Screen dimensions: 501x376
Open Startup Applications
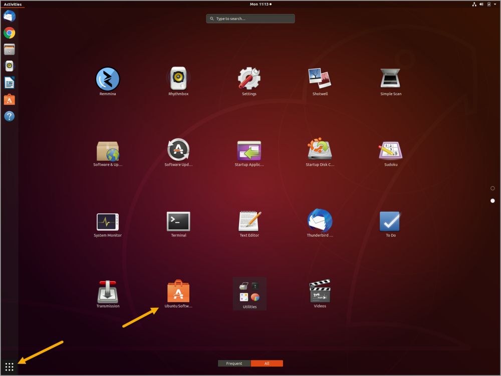pyautogui.click(x=249, y=152)
